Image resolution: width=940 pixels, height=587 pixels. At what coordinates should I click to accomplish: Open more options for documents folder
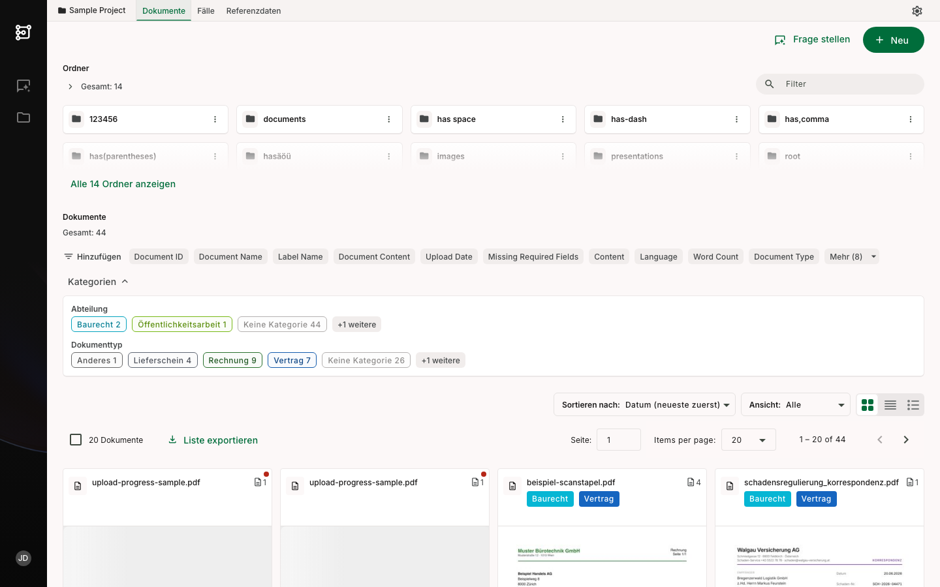[x=388, y=119]
